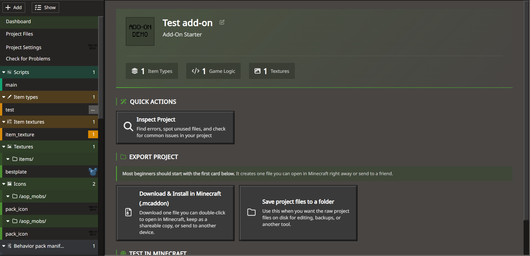This screenshot has width=530, height=256.
Task: Click the pencil icon beside Item types
Action: click(9, 97)
